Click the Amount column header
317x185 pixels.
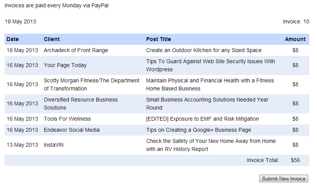[295, 39]
